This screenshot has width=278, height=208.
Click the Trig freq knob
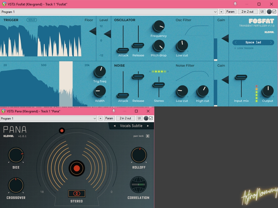(99, 72)
